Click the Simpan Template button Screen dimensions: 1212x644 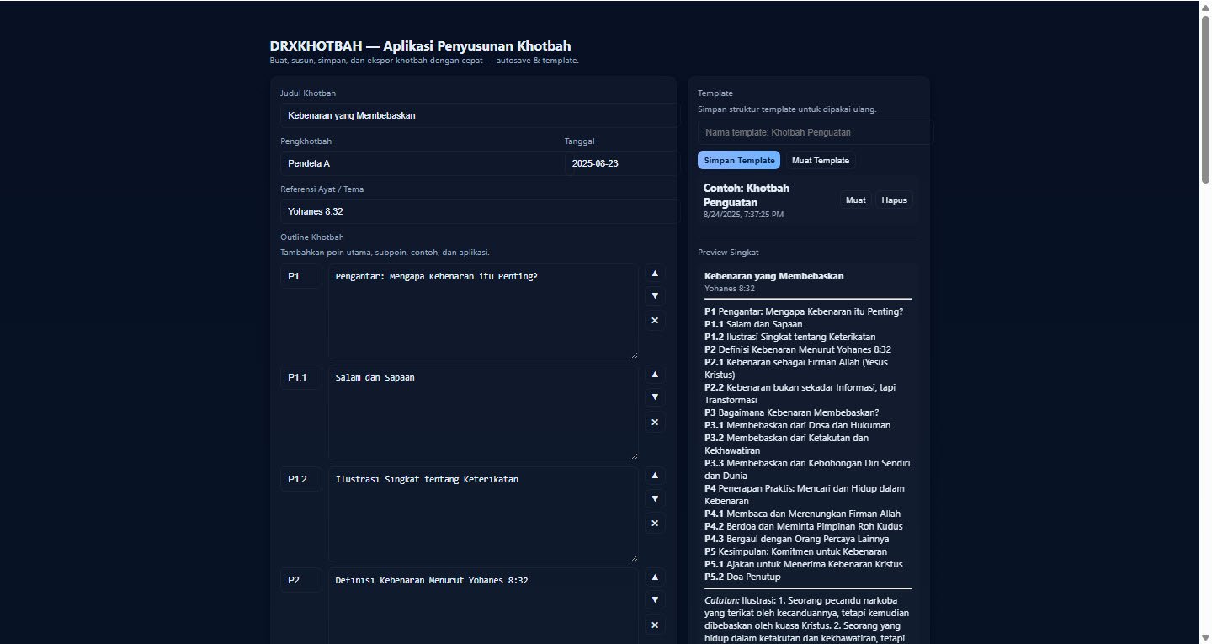tap(739, 160)
